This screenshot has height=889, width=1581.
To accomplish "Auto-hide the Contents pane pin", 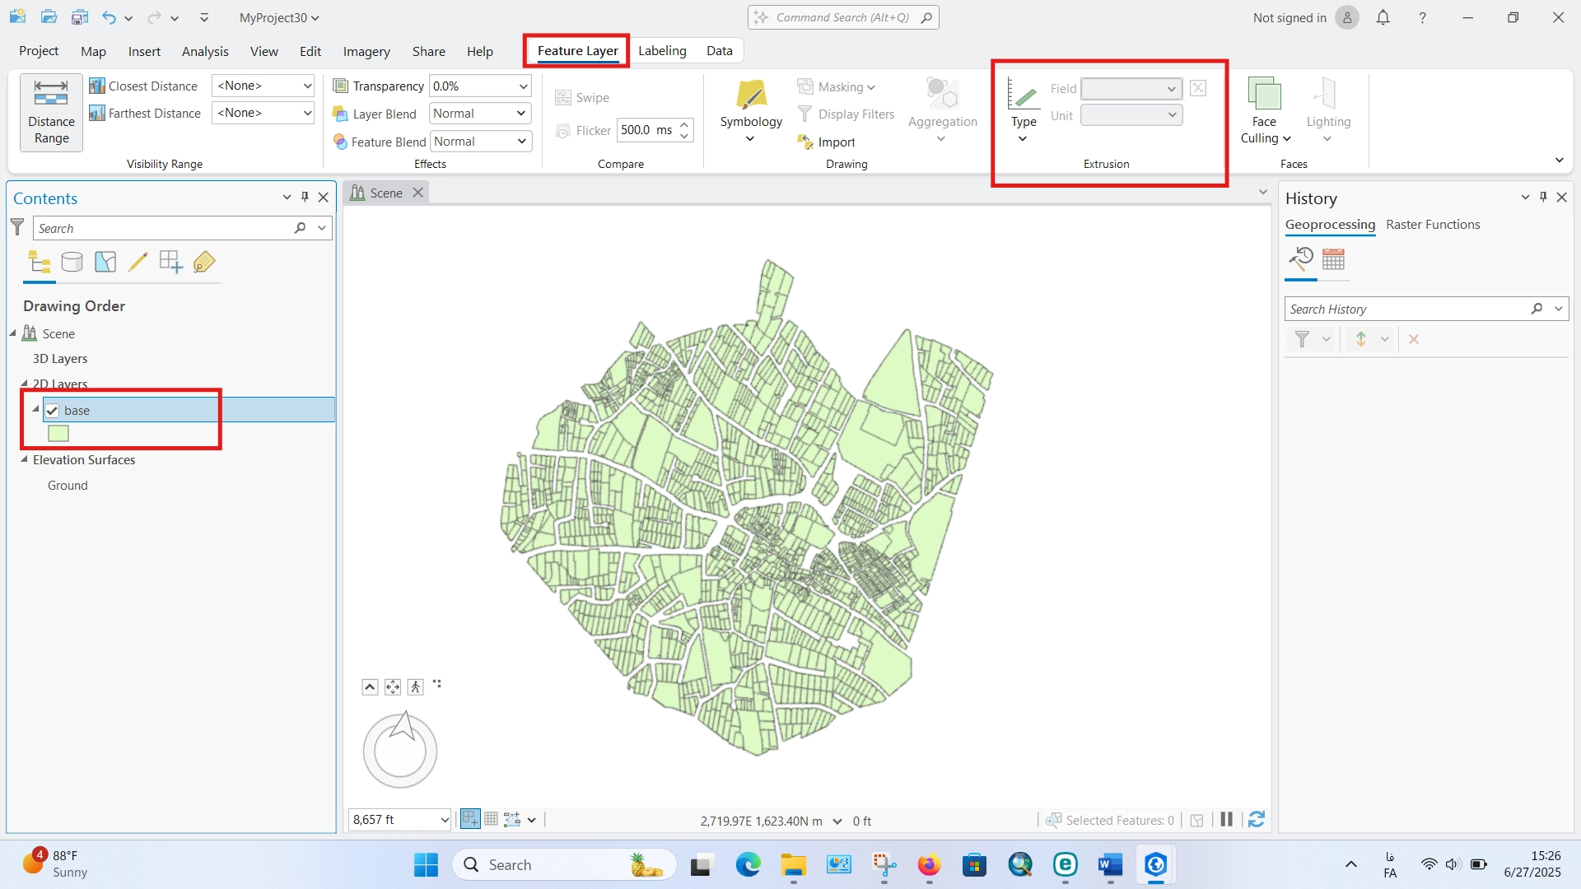I will pyautogui.click(x=305, y=198).
